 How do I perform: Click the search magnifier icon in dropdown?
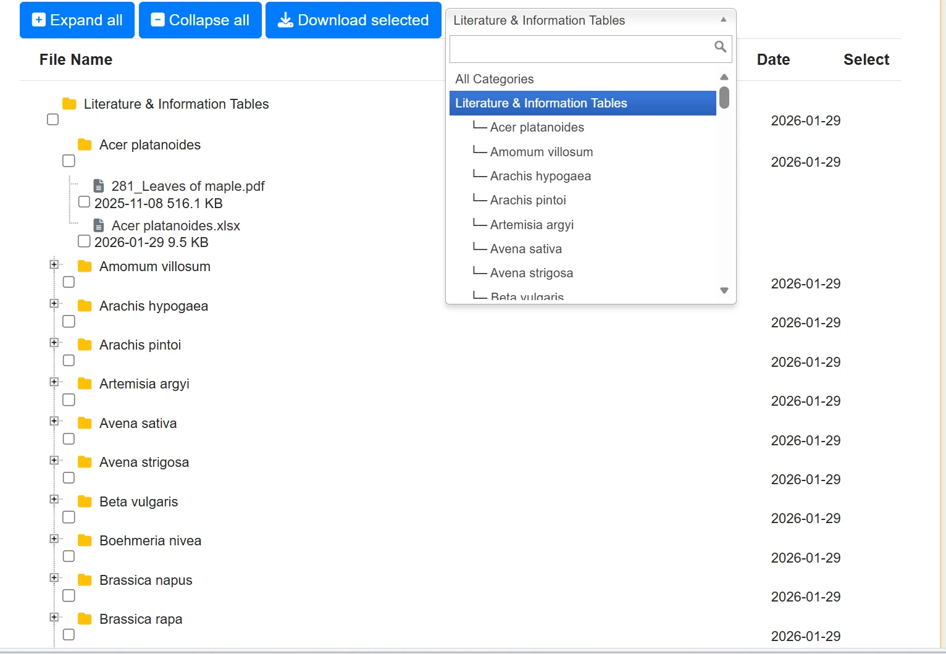(x=720, y=47)
